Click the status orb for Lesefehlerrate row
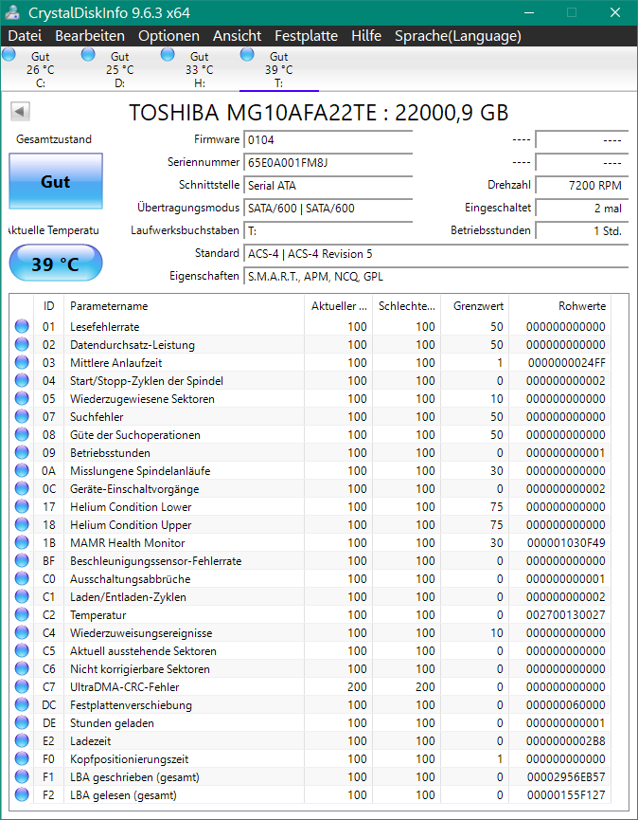 click(x=22, y=326)
